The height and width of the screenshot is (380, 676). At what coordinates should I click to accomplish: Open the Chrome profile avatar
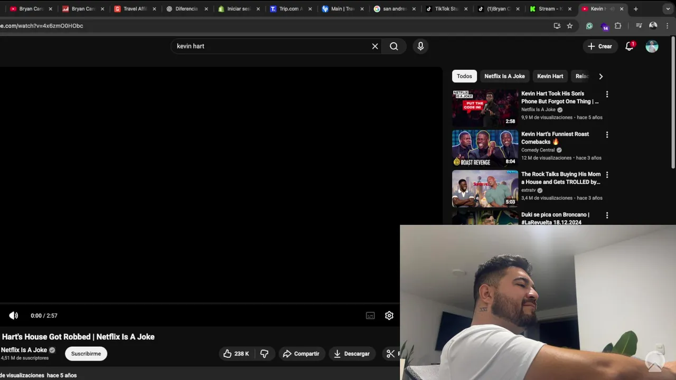(653, 25)
